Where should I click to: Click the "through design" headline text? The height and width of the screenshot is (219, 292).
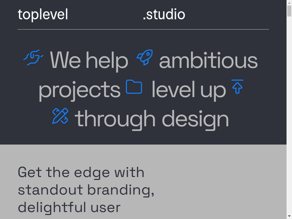[x=152, y=119]
